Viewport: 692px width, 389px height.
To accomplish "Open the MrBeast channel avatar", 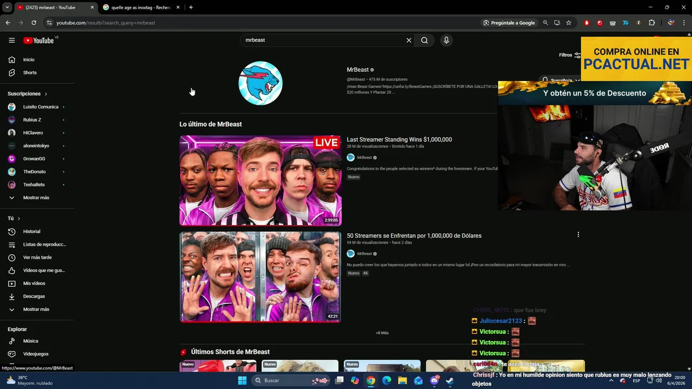I will (261, 83).
